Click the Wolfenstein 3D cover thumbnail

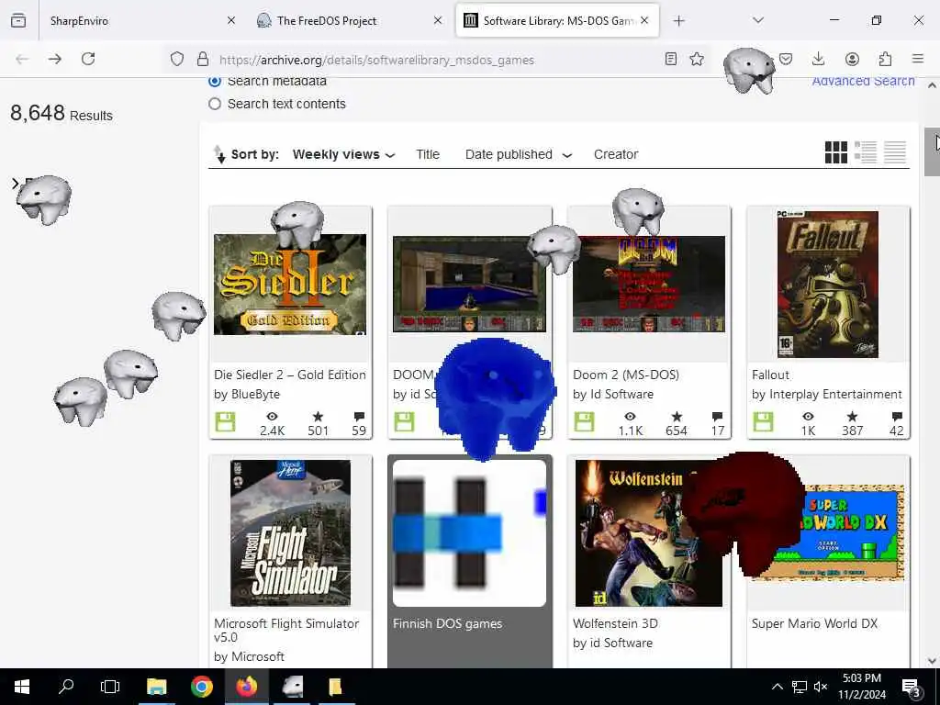(x=649, y=533)
